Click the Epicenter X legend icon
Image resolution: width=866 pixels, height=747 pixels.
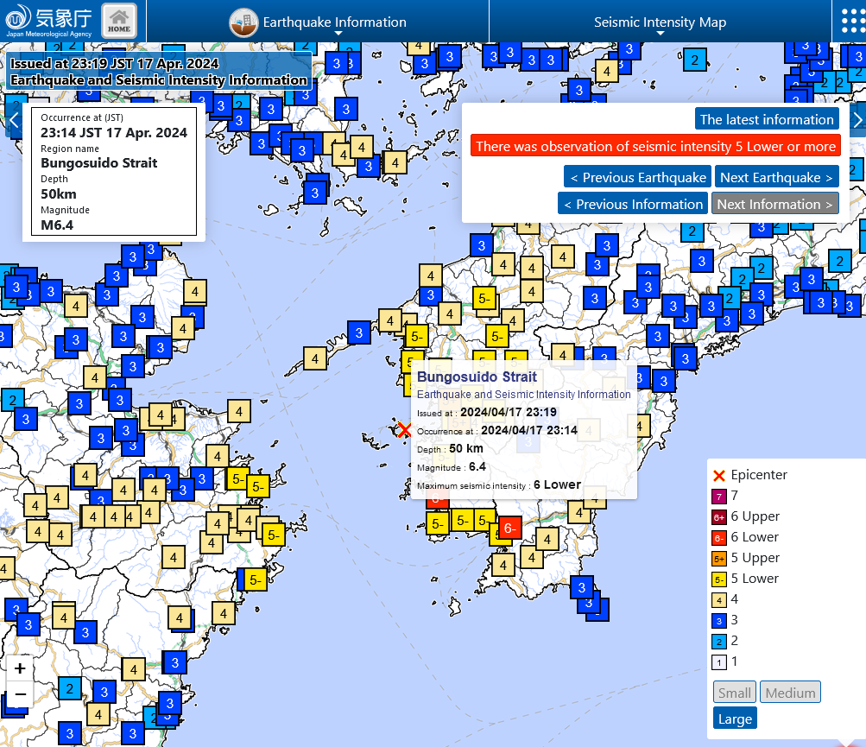click(x=718, y=475)
